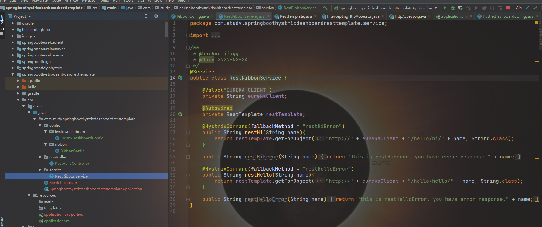
Task: Run with coverage shield icon
Action: coord(461,8)
